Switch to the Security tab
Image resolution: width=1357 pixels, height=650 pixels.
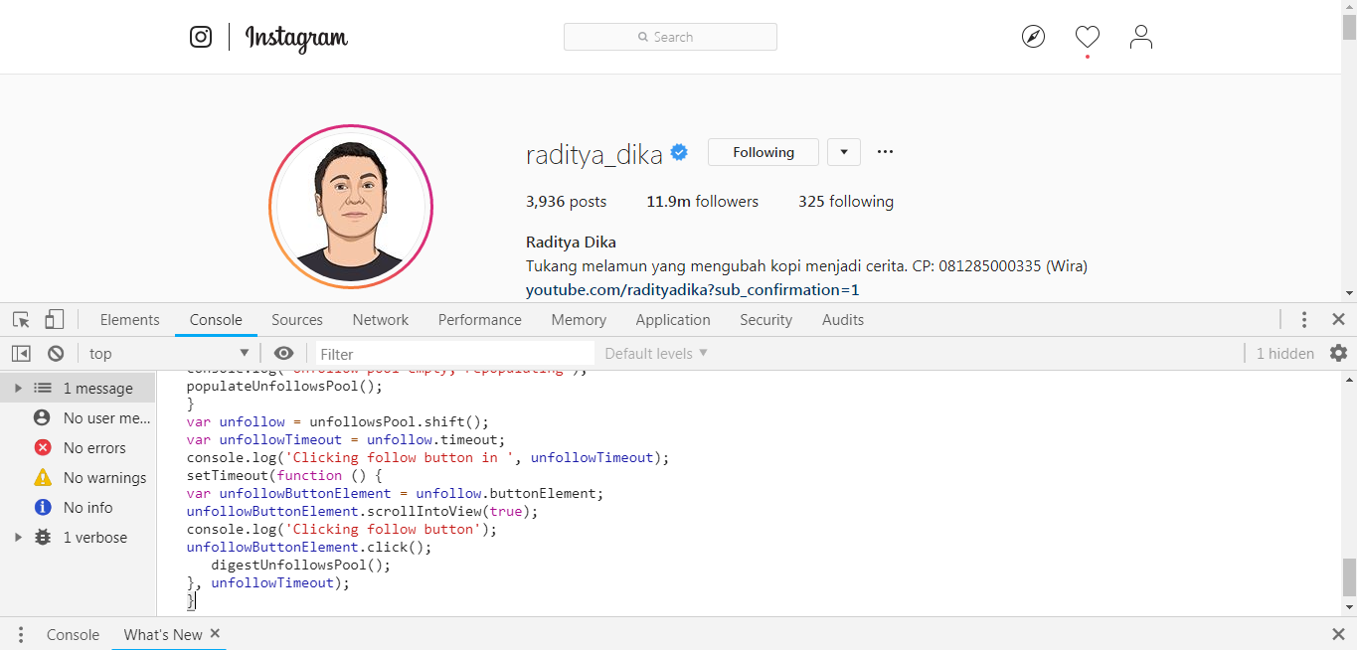[766, 320]
